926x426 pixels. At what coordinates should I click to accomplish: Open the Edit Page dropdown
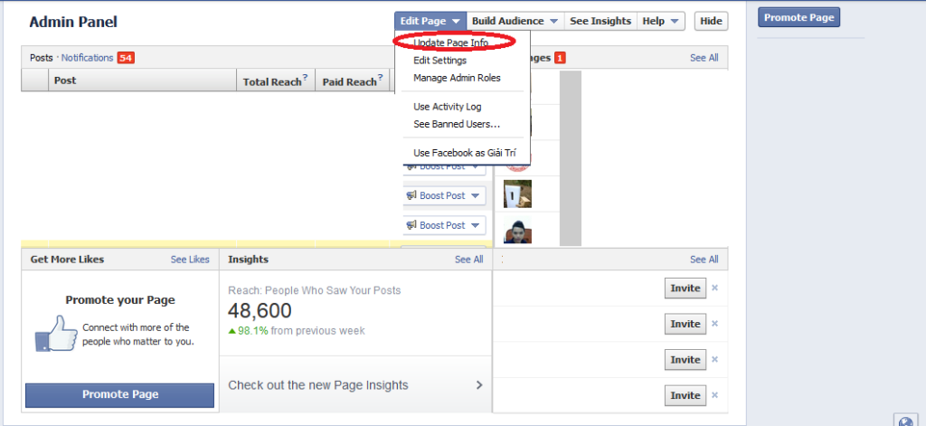pos(430,22)
